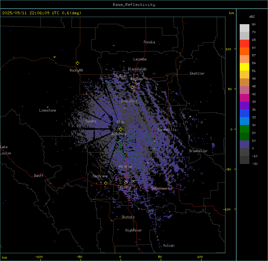The image size is (268, 261).
Task: Click the Calgary city label
Action: (x=124, y=187)
